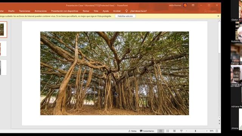Start slideshow from status bar icon
This screenshot has height=136, width=242.
[181, 131]
